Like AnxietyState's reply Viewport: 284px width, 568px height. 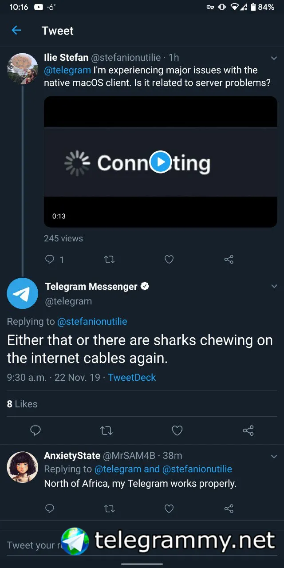tap(169, 509)
